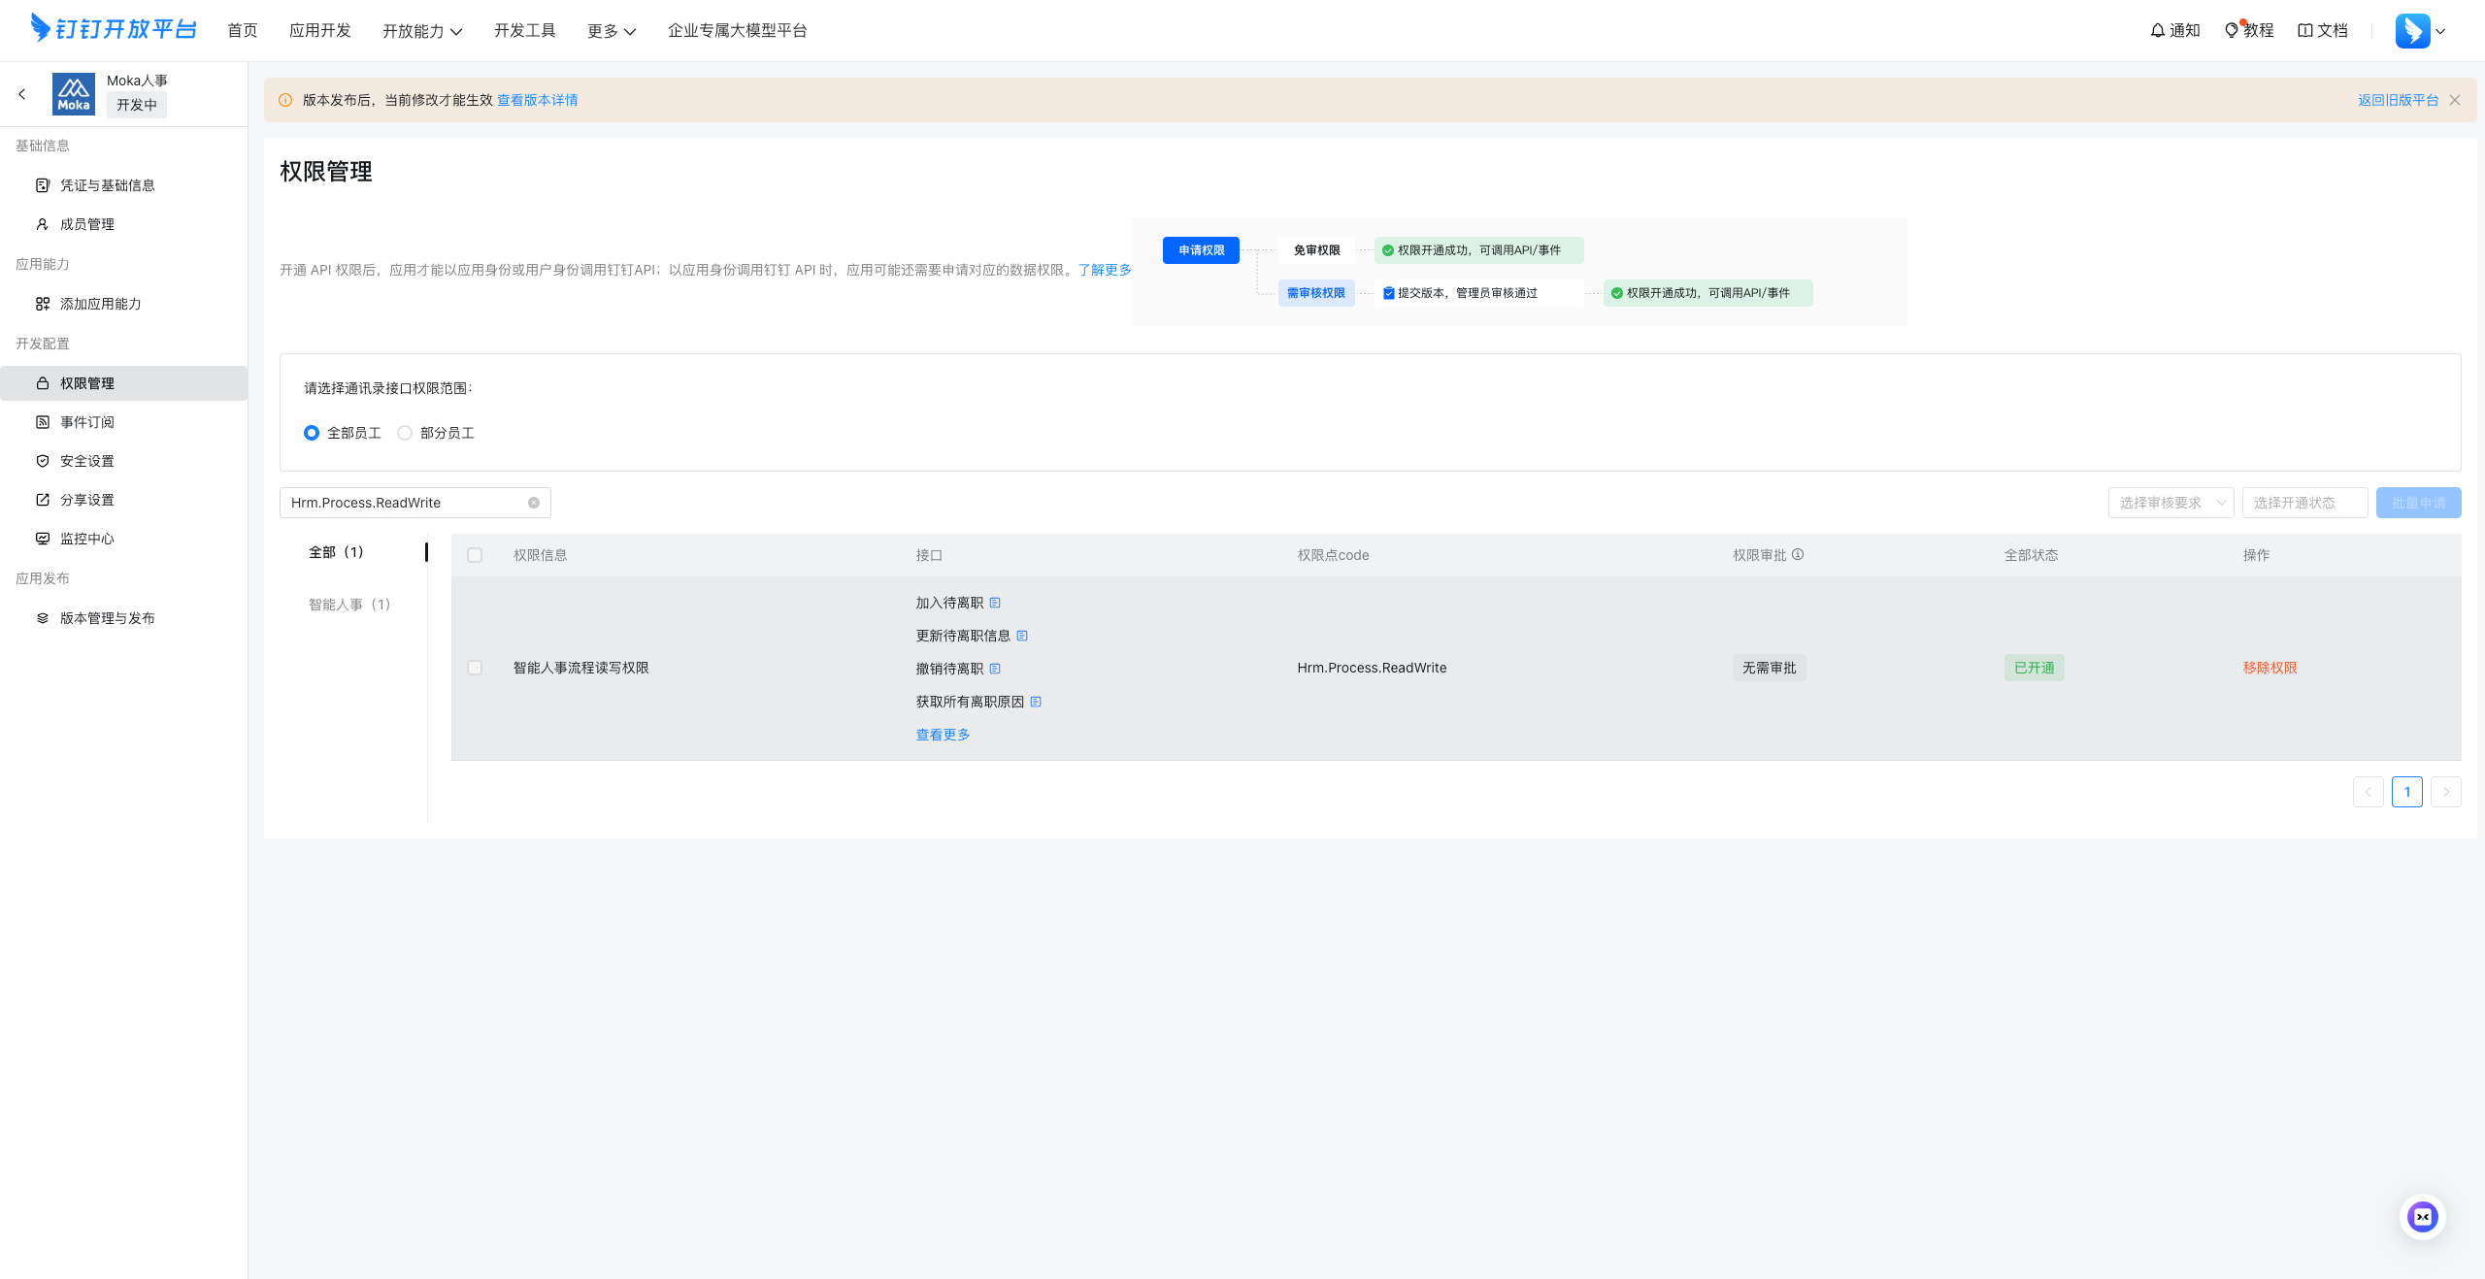
Task: Open the tutorial lightbulb icon
Action: tap(2232, 30)
